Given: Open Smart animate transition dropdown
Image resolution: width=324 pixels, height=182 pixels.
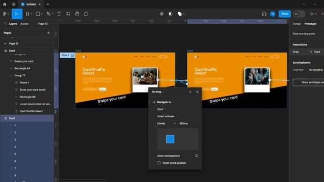Looking at the screenshot, I should [x=167, y=116].
